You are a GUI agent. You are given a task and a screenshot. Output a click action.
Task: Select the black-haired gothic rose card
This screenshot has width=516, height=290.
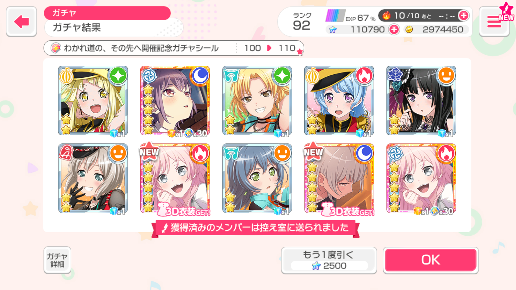pos(421,101)
